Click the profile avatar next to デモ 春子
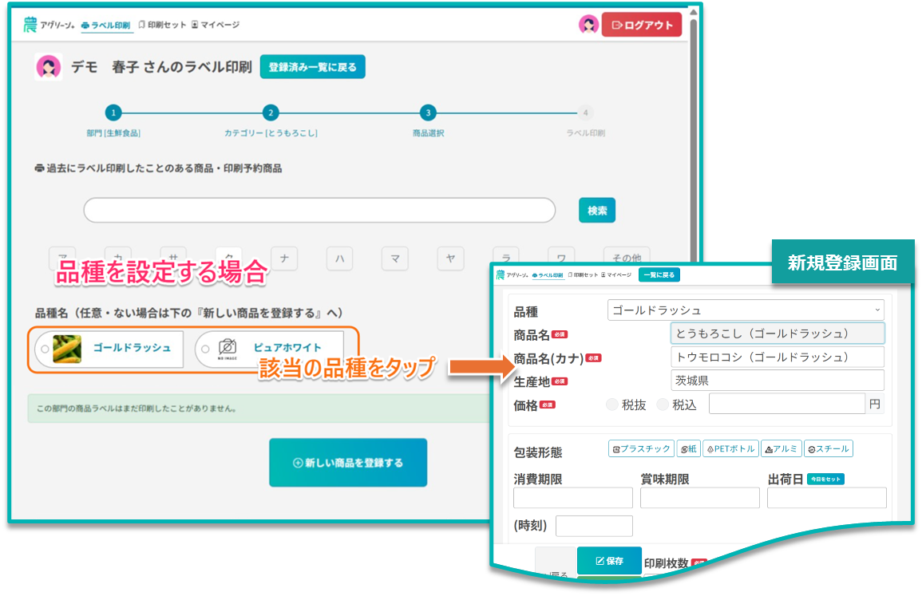The height and width of the screenshot is (596, 922). (49, 68)
